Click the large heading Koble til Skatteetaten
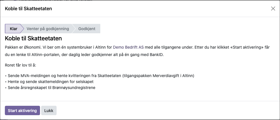This screenshot has height=120, width=280. tap(33, 38)
